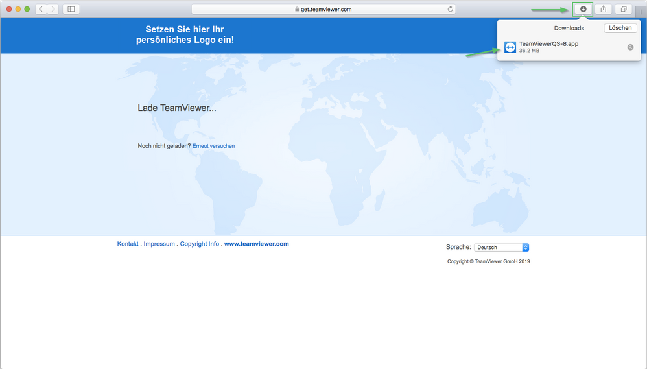Click the Safari back navigation arrow

coord(41,9)
